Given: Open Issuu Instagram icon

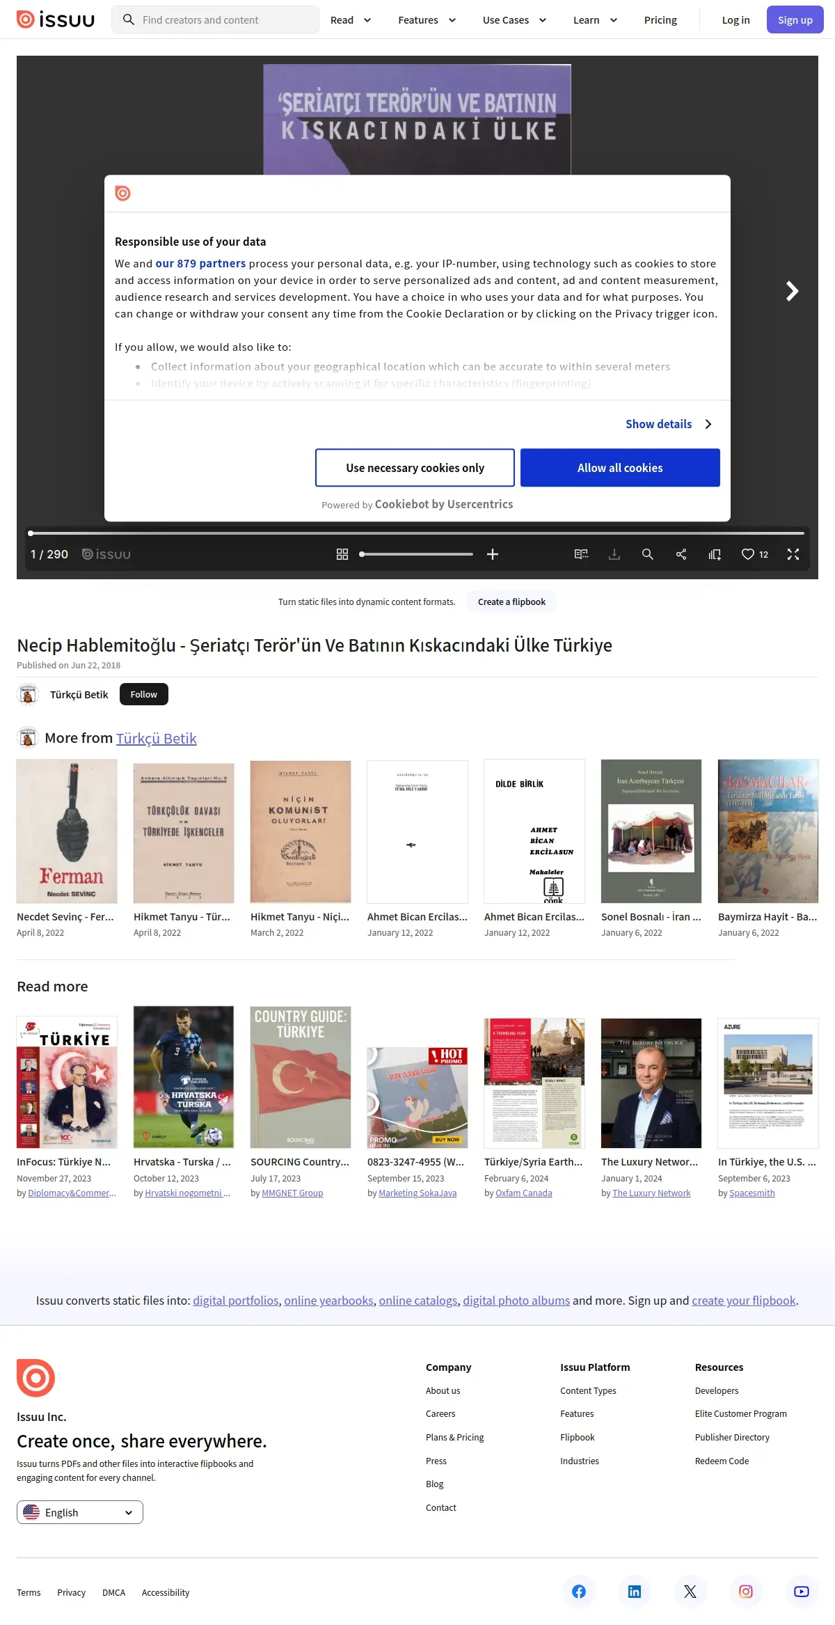Looking at the screenshot, I should pyautogui.click(x=746, y=1592).
